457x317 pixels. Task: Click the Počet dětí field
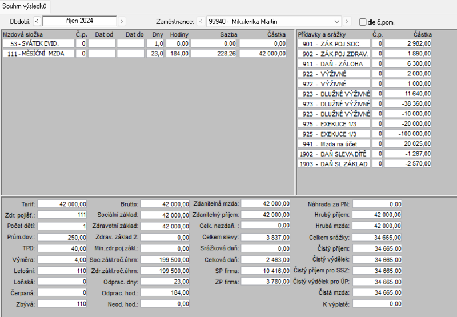click(62, 226)
